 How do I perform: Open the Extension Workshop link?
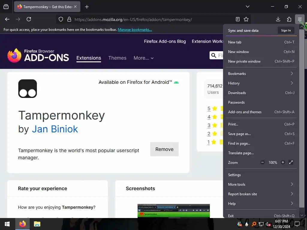[207, 41]
